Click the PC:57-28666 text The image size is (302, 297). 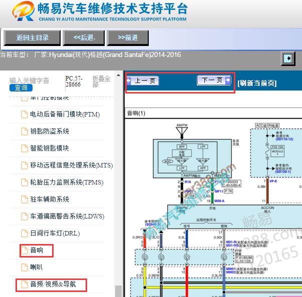[x=74, y=81]
